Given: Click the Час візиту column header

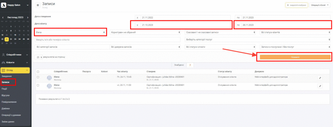Looking at the screenshot, I should (x=122, y=72).
